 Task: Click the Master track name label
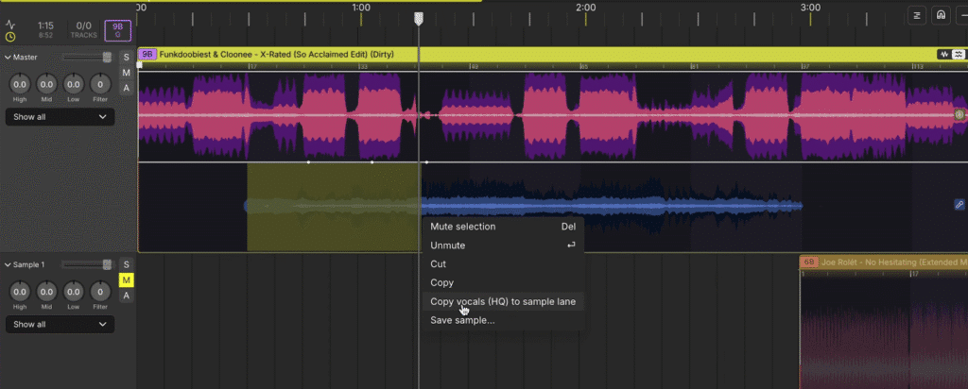(x=26, y=58)
